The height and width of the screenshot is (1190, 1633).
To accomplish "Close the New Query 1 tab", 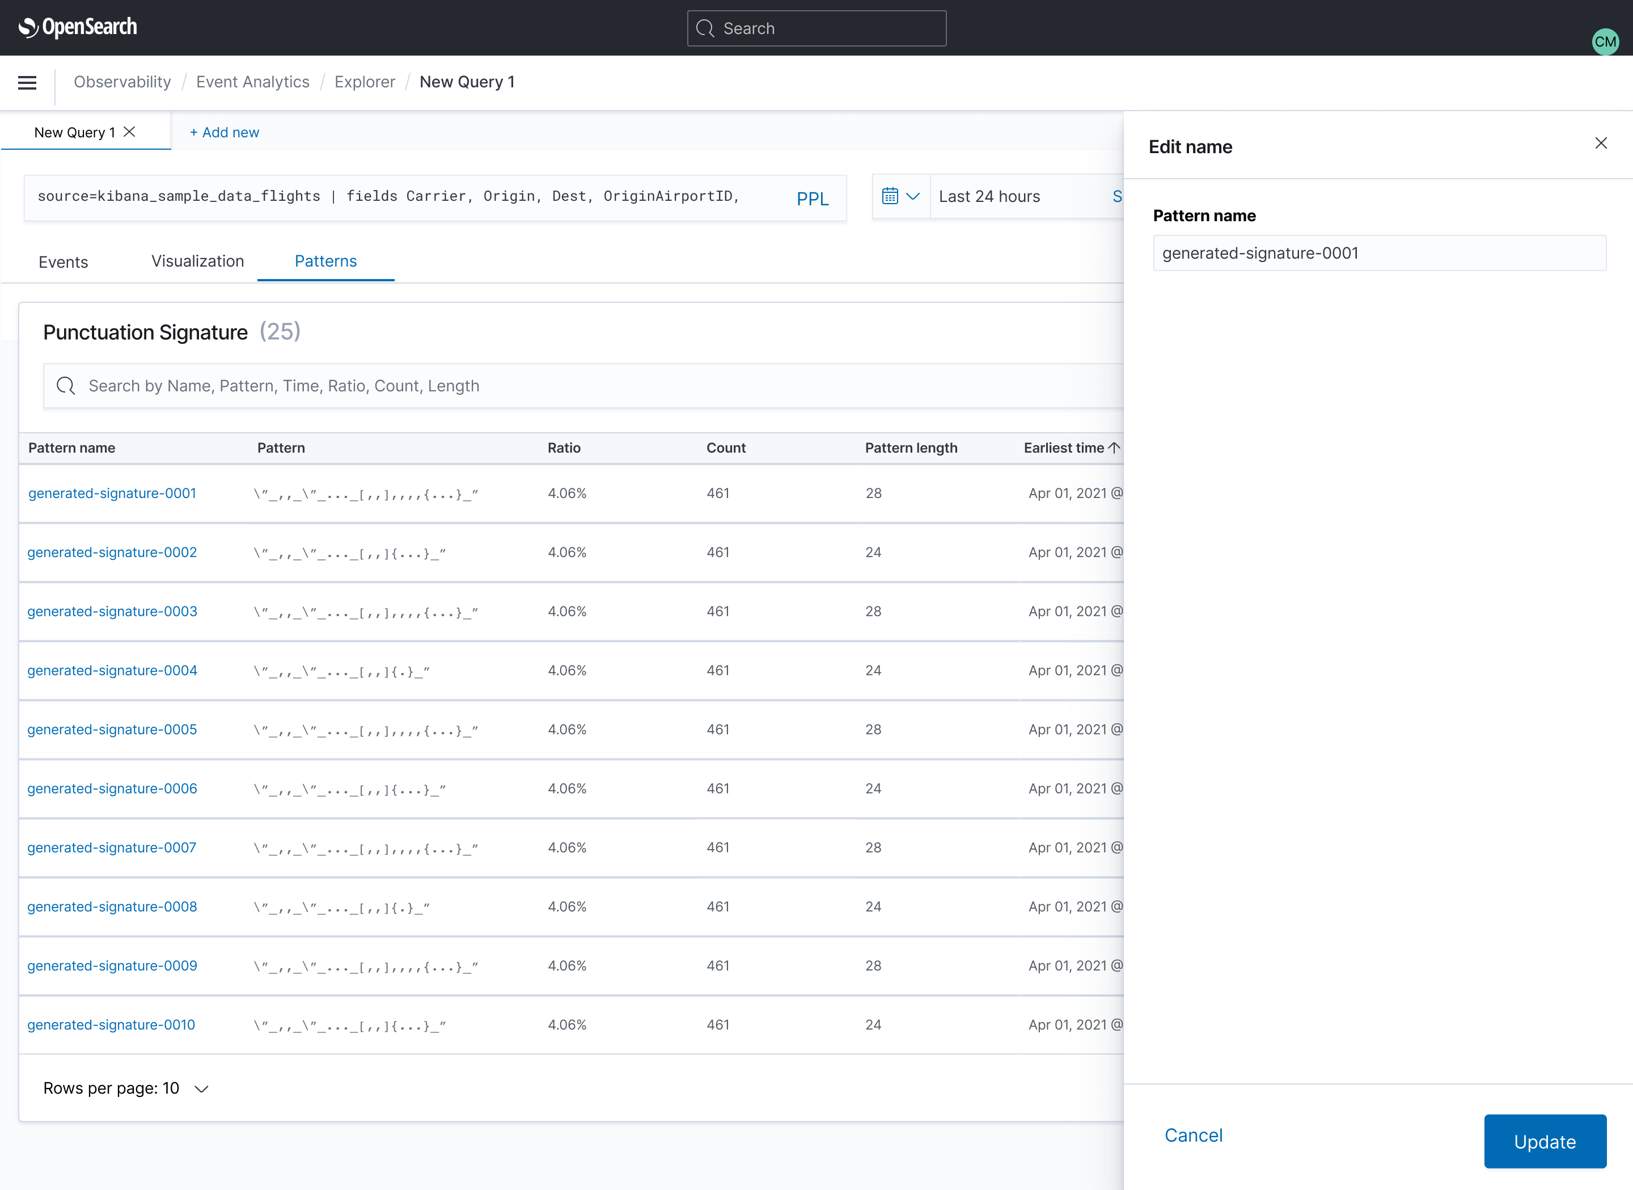I will 130,131.
